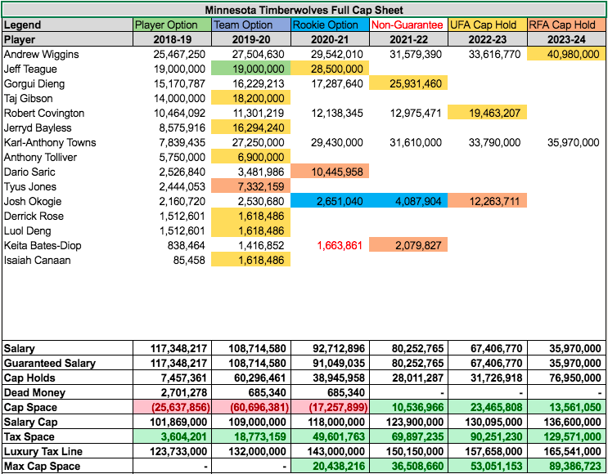Viewport: 608px width, 474px height.
Task: Select the Cap Space row label
Action: click(x=67, y=407)
